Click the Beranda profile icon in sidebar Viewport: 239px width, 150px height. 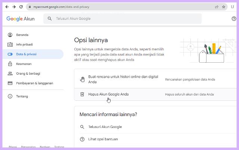10,35
